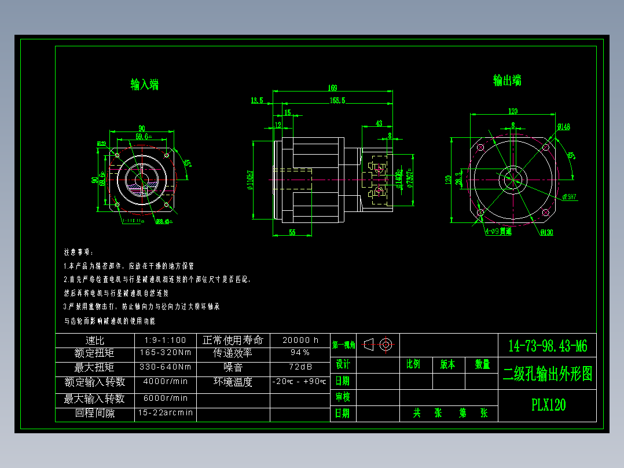This screenshot has height=468, width=624.
Task: Click the Ø130 bolt circle dimension
Action: [547, 232]
